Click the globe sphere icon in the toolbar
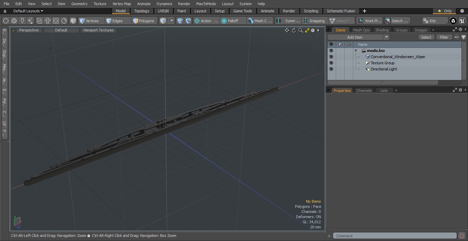This screenshot has width=468, height=241. (x=14, y=21)
